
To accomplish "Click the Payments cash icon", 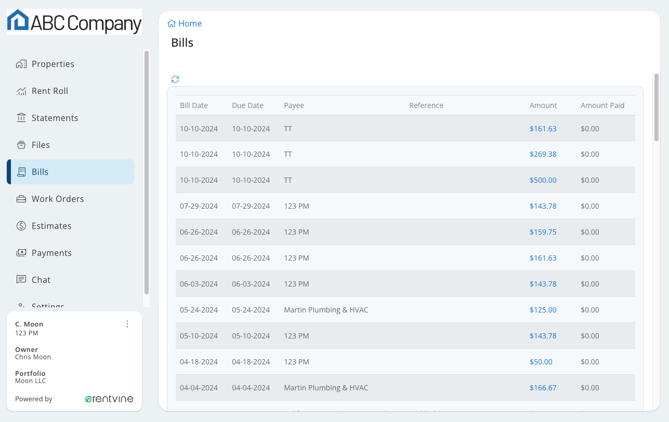I will coord(21,253).
